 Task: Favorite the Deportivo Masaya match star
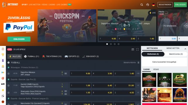pyautogui.click(x=8, y=74)
